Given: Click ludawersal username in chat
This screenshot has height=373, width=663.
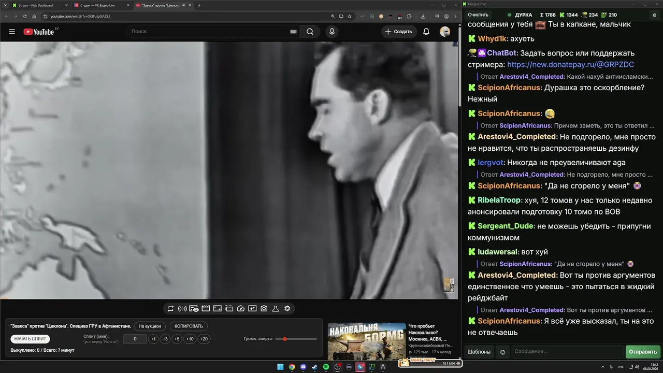Looking at the screenshot, I should [x=498, y=252].
